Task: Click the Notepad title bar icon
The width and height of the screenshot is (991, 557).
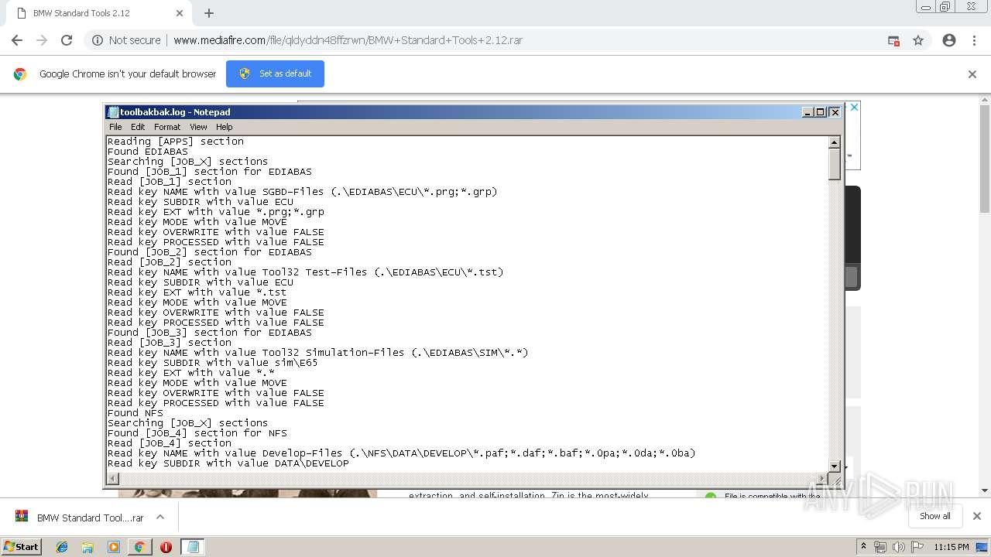Action: pyautogui.click(x=113, y=112)
